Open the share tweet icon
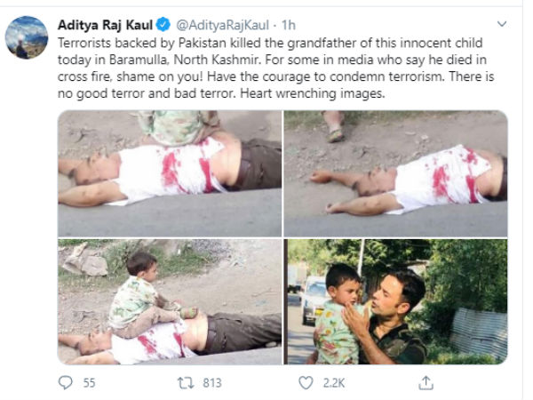533x400 pixels. tap(426, 382)
